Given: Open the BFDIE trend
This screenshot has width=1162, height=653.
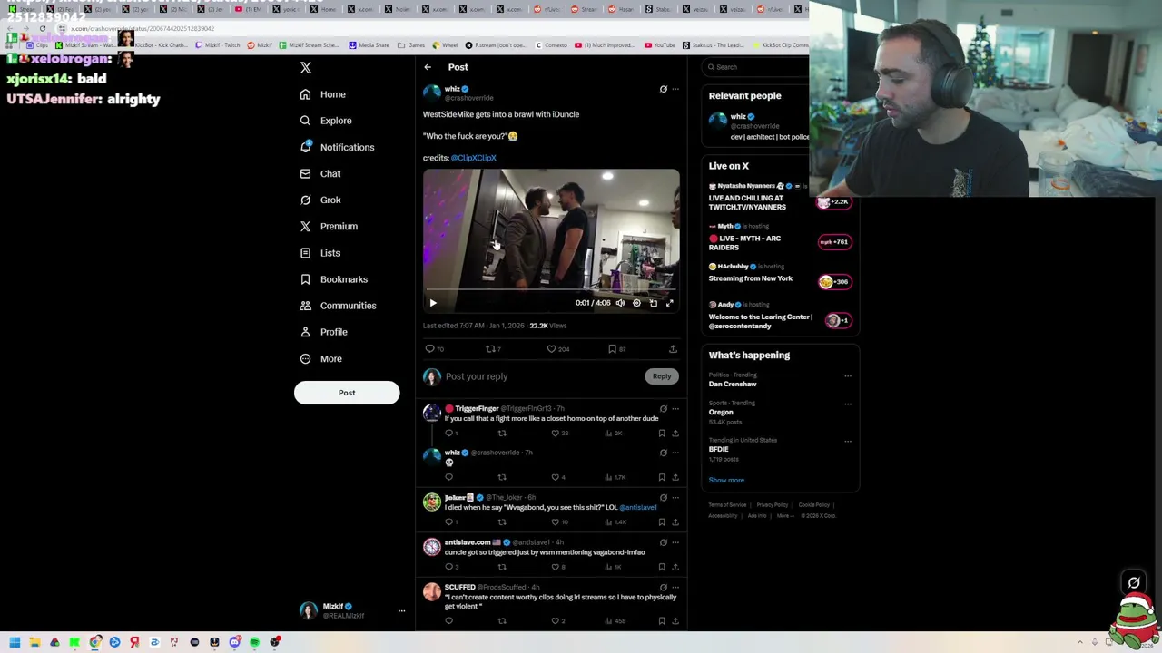Looking at the screenshot, I should click(718, 450).
